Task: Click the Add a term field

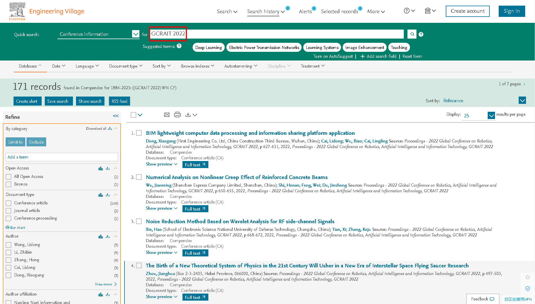Action: tap(62, 157)
